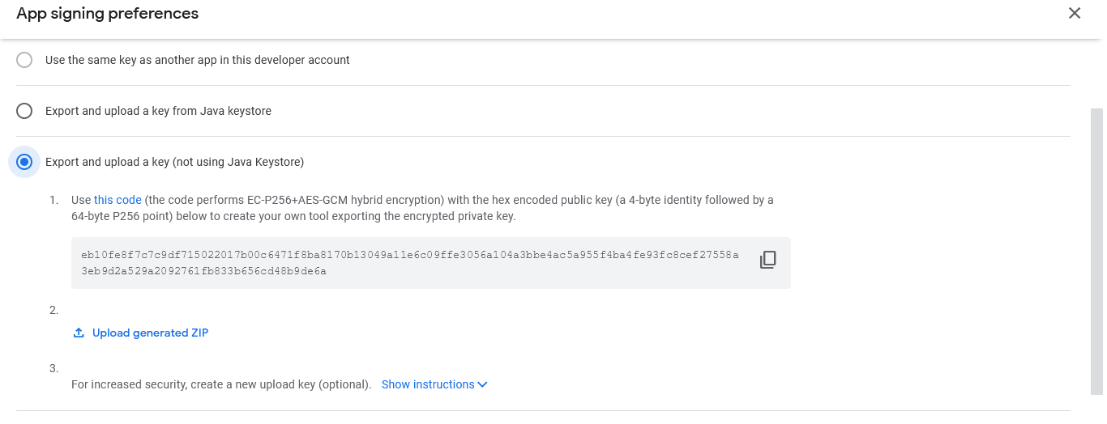Click the upload arrow icon beside Upload generated ZIP
Viewport: 1107px width, 424px height.
coord(79,333)
